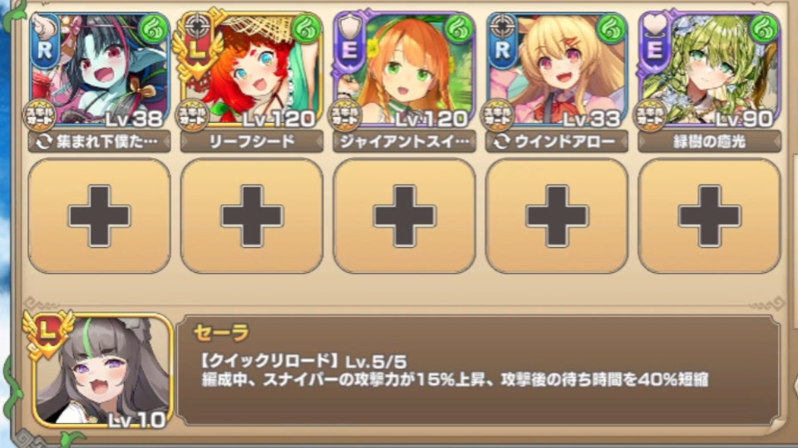
Task: Select the Lv.90 green-haired healer card
Action: [709, 70]
